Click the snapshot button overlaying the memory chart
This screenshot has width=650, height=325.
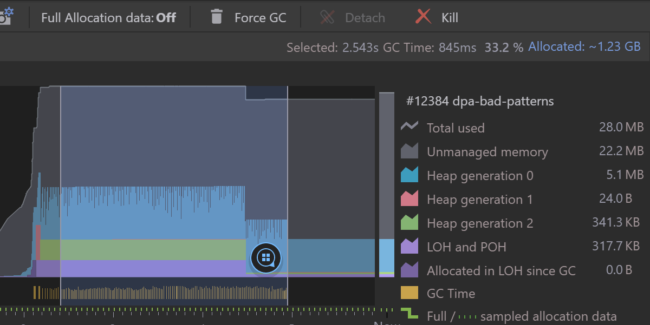265,258
